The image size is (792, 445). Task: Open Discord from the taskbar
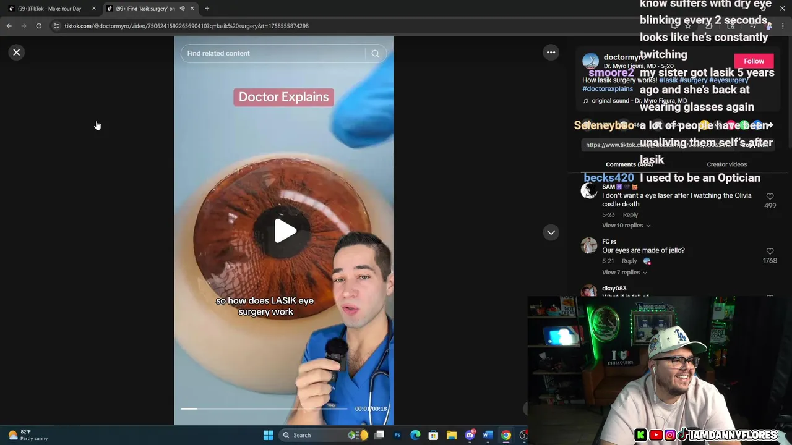click(x=470, y=435)
